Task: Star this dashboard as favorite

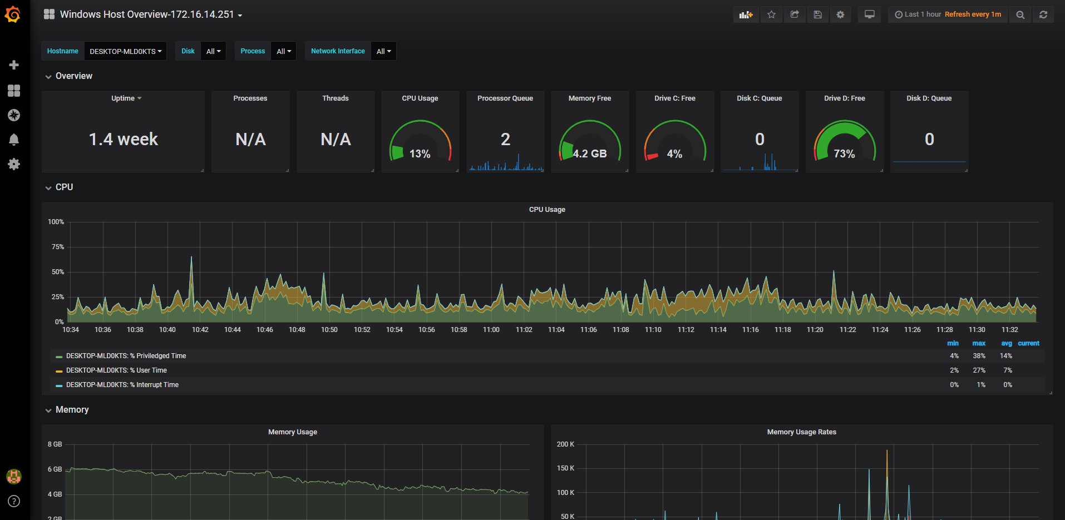Action: [x=771, y=15]
